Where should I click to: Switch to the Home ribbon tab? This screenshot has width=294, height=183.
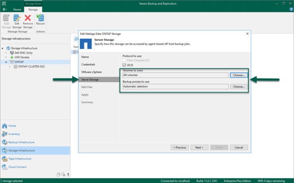(x=17, y=9)
